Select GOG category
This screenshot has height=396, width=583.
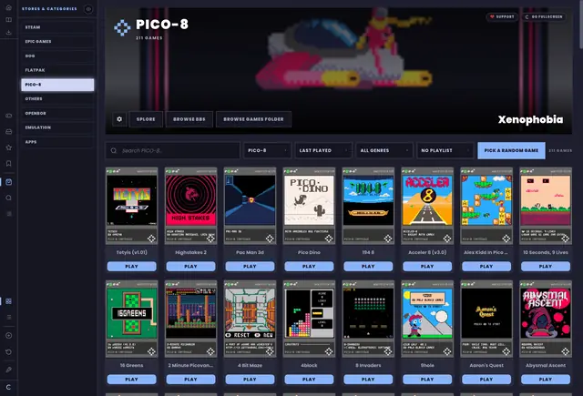57,56
